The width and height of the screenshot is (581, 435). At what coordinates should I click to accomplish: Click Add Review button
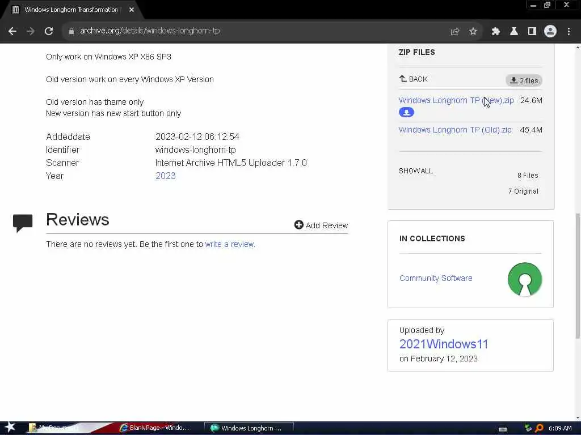[x=321, y=225]
